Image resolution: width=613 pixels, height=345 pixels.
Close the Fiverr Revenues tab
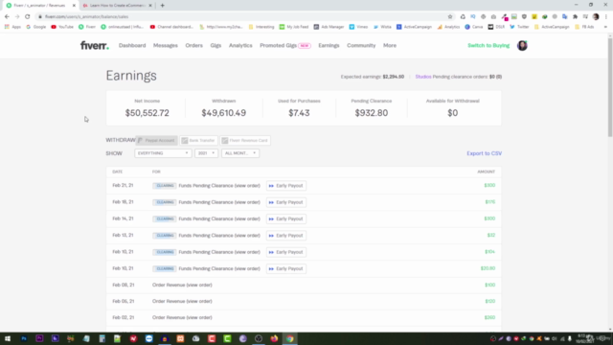pos(74,6)
